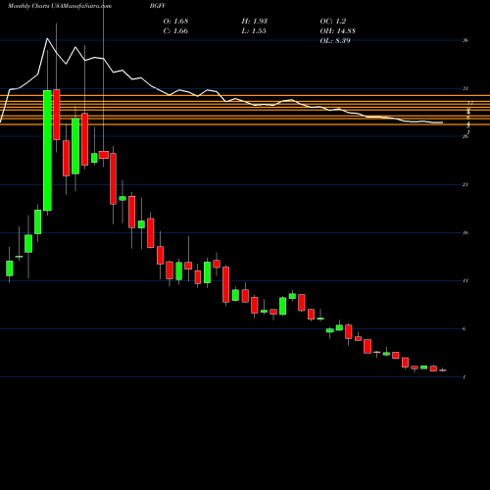Click the 'OH: 14.88' reading
The image size is (490, 490).
coord(338,31)
